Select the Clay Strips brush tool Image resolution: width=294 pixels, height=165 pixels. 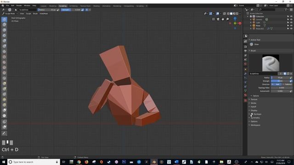click(4, 30)
